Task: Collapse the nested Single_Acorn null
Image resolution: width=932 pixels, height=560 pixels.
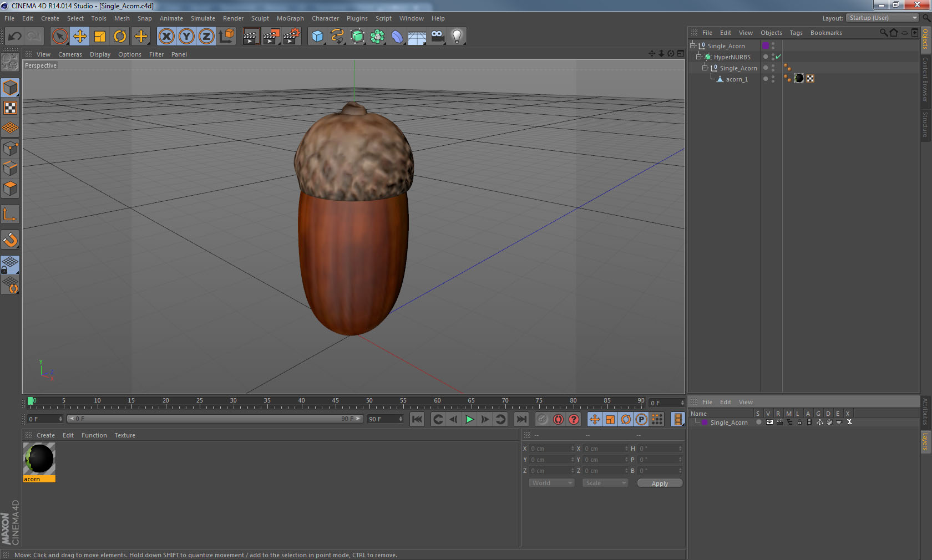Action: tap(705, 68)
